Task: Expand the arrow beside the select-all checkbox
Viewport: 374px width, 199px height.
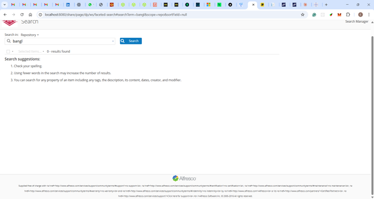Action: tap(13, 51)
